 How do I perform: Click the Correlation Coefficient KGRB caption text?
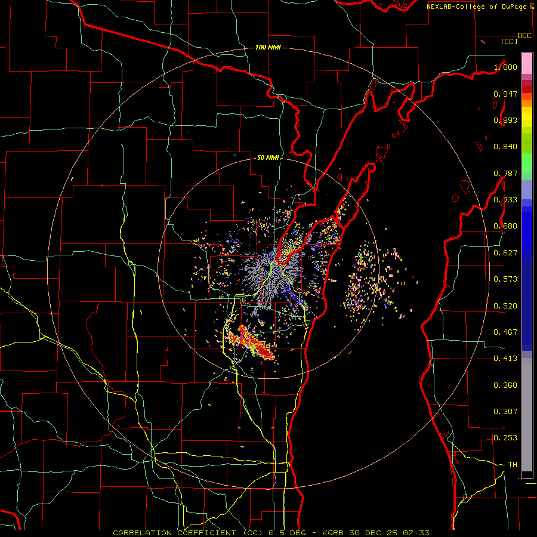pos(271,533)
